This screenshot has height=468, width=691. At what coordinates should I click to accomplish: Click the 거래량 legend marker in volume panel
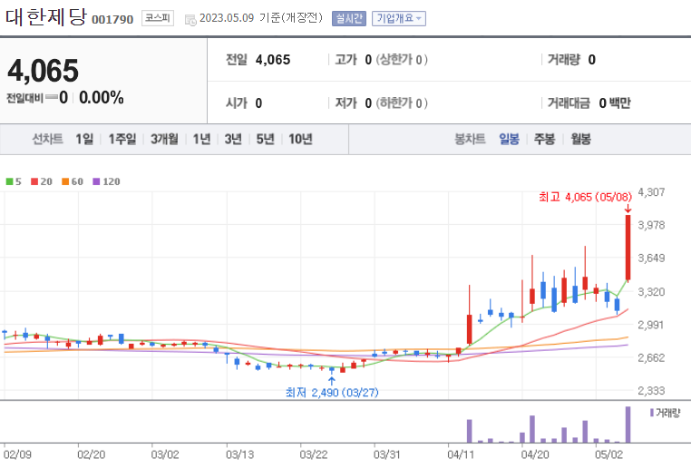point(652,413)
